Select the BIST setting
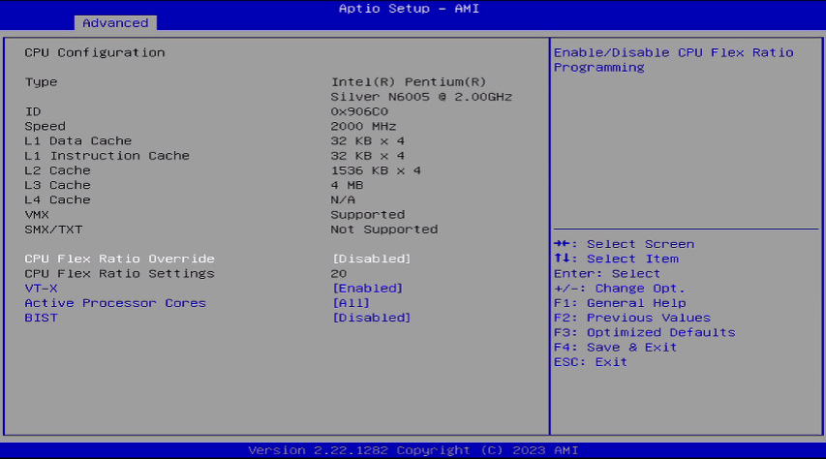 41,318
